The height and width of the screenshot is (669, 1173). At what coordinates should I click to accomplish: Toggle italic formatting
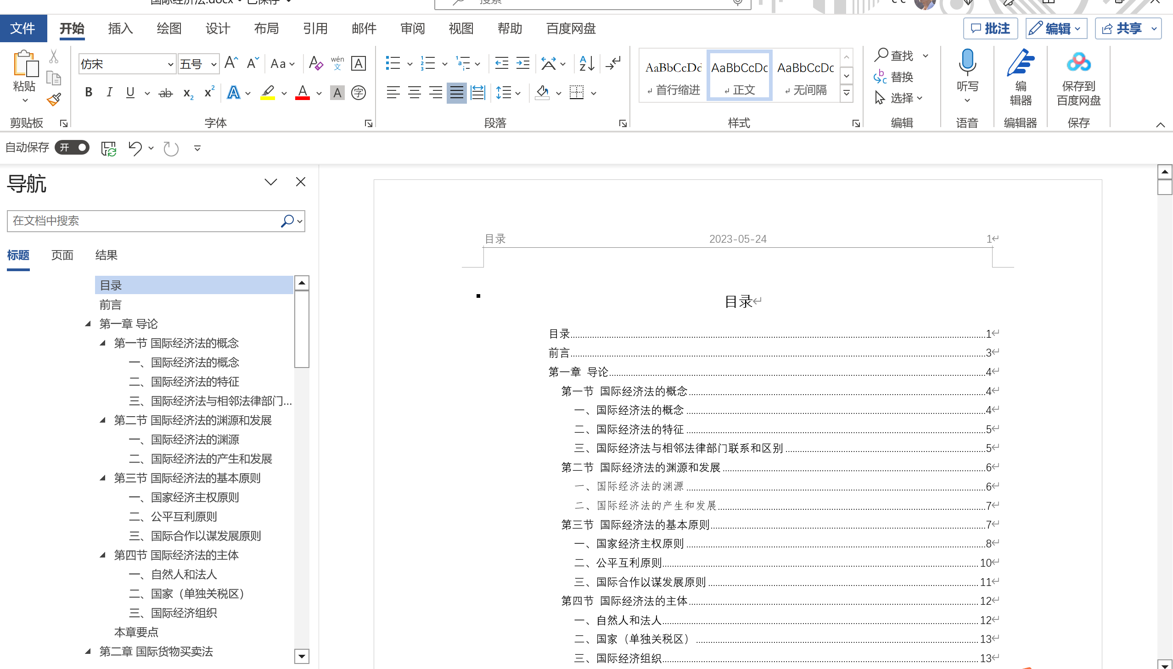coord(109,93)
